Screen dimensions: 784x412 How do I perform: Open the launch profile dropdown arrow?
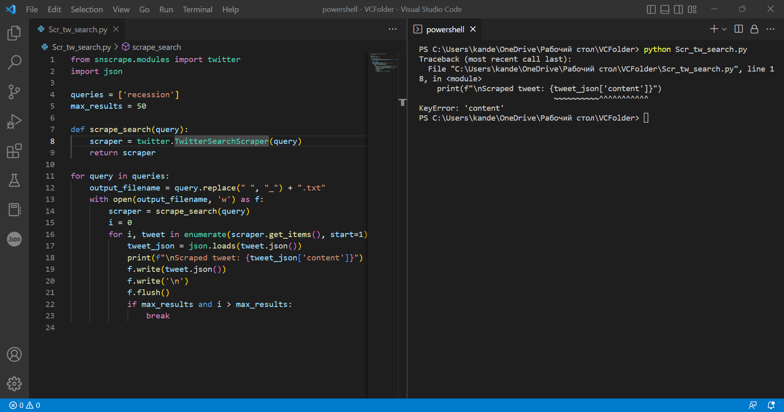(724, 29)
